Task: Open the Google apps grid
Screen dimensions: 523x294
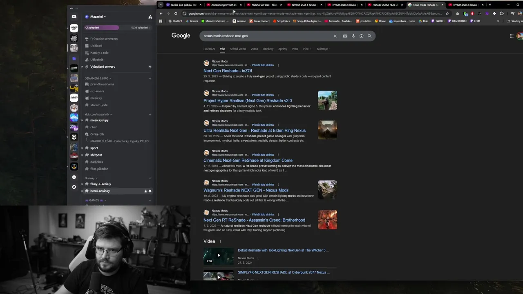Action: click(x=512, y=36)
